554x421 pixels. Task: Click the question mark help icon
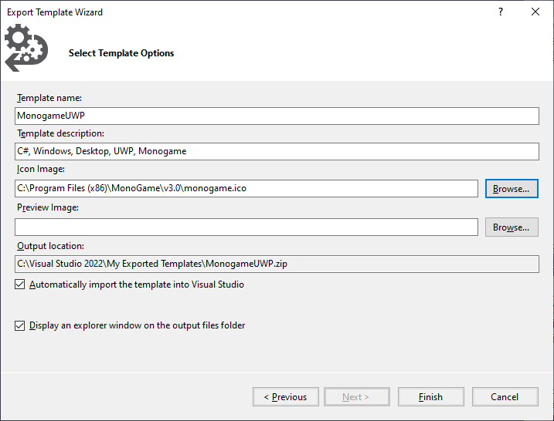pyautogui.click(x=500, y=12)
